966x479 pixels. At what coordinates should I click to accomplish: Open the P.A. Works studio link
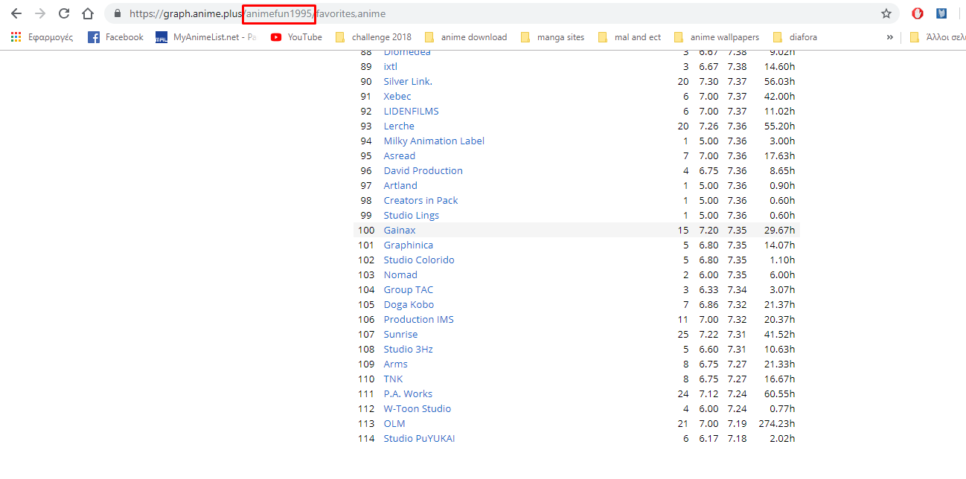click(x=408, y=394)
